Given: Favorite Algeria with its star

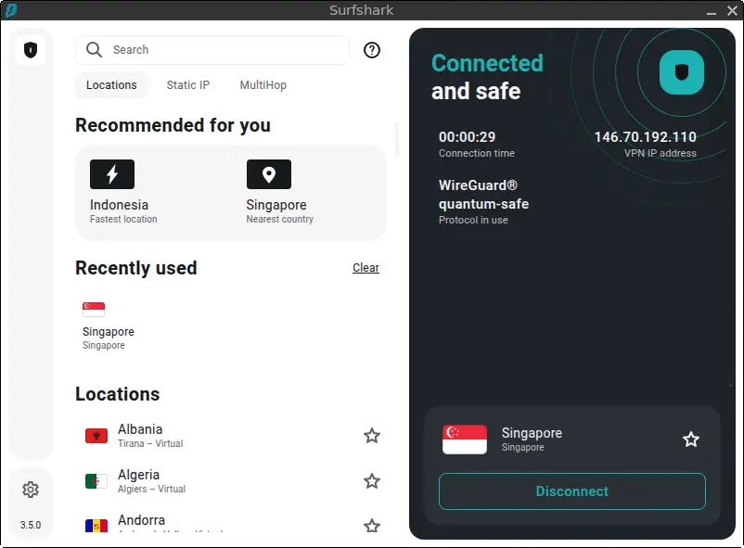Looking at the screenshot, I should tap(372, 481).
